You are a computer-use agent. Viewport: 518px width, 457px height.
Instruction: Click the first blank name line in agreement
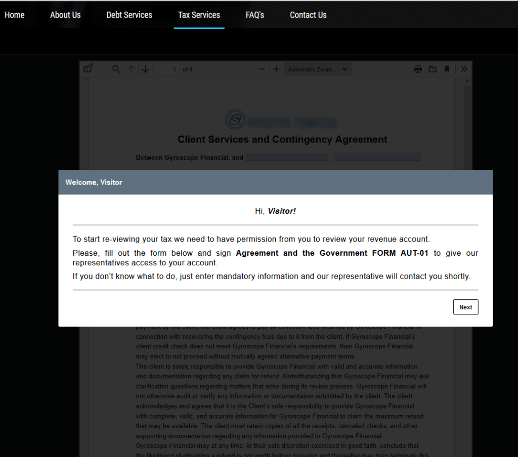click(x=287, y=157)
